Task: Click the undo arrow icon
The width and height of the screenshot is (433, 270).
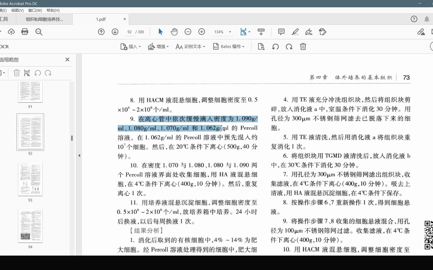Action: 275,46
